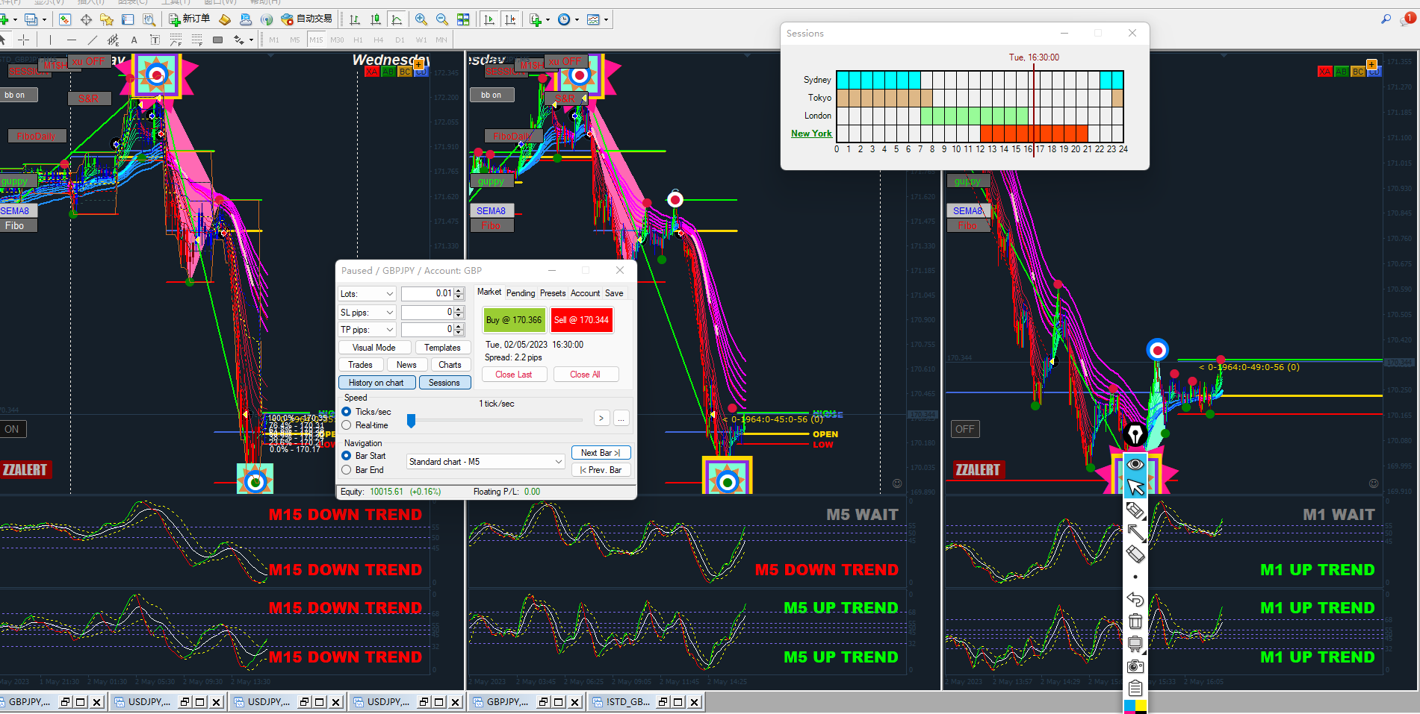Viewport: 1420px width, 714px height.
Task: Switch chart to bar chart style
Action: click(355, 19)
